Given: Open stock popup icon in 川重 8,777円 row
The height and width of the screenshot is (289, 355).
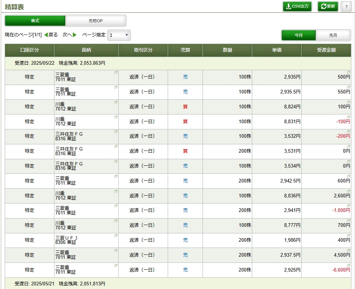Looking at the screenshot, I should pyautogui.click(x=116, y=221).
